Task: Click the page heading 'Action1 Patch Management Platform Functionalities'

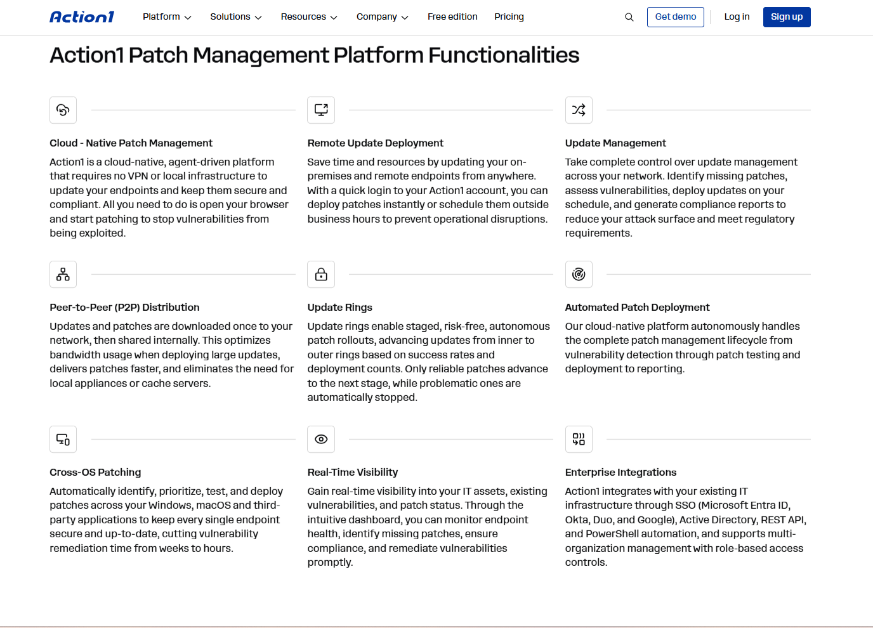Action: pos(315,55)
